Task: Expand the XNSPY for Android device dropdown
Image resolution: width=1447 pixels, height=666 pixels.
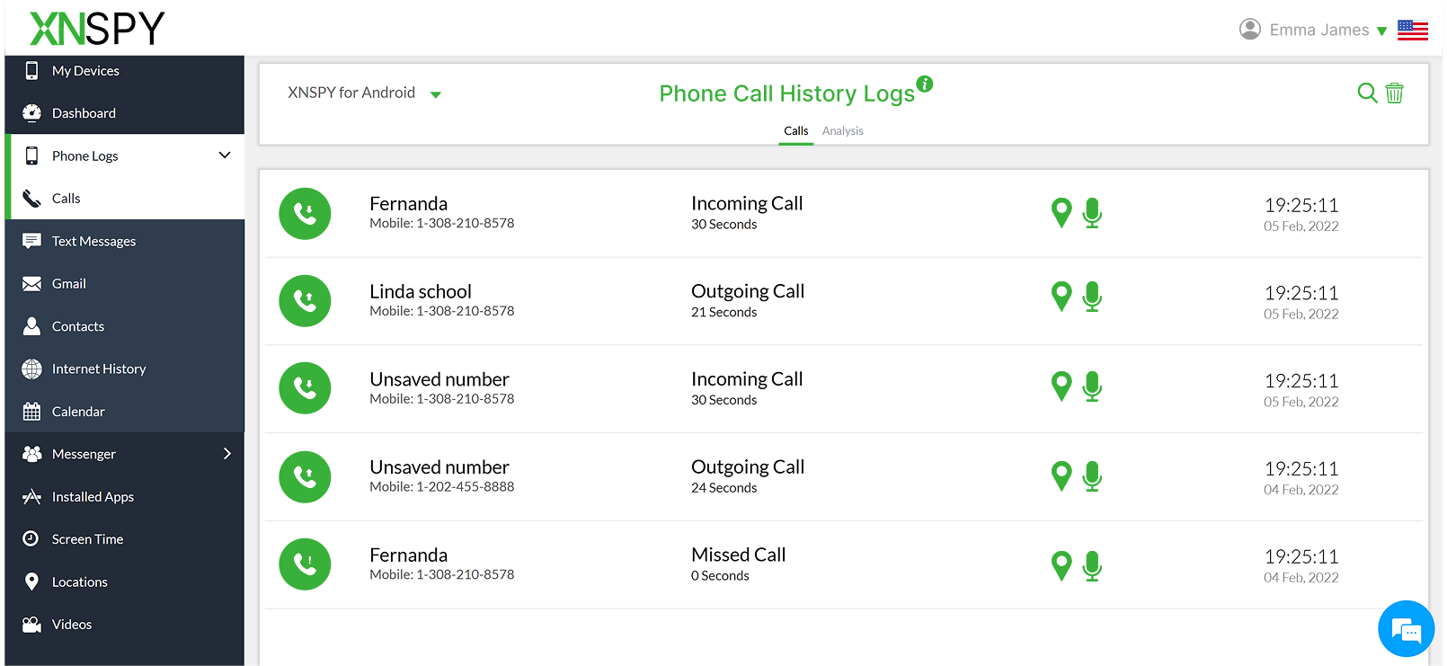Action: pos(436,94)
